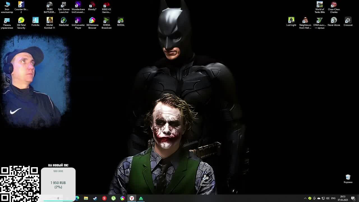This screenshot has width=359, height=202.
Task: Click the GTAVLauncher shortcut icon
Action: coord(319,23)
